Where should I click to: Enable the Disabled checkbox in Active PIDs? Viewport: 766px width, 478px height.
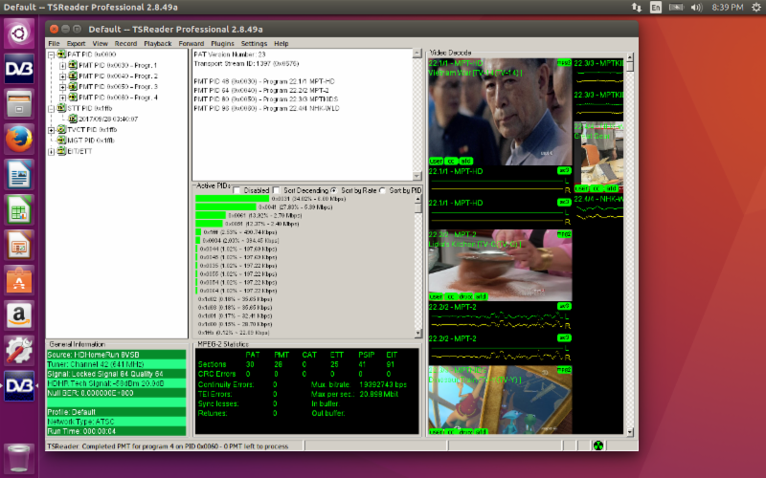click(x=237, y=190)
